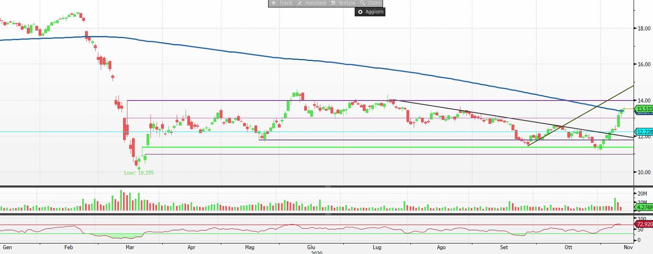The image size is (653, 254).
Task: Click the 16.00 price axis label
Action: 644,64
